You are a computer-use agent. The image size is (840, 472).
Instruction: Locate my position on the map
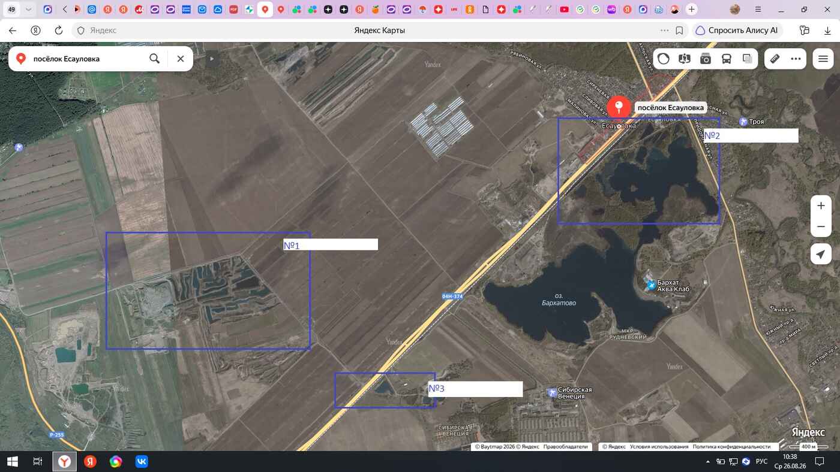point(821,254)
